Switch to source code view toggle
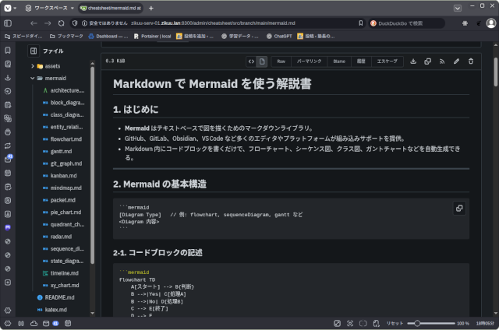The width and height of the screenshot is (499, 330). 251,61
